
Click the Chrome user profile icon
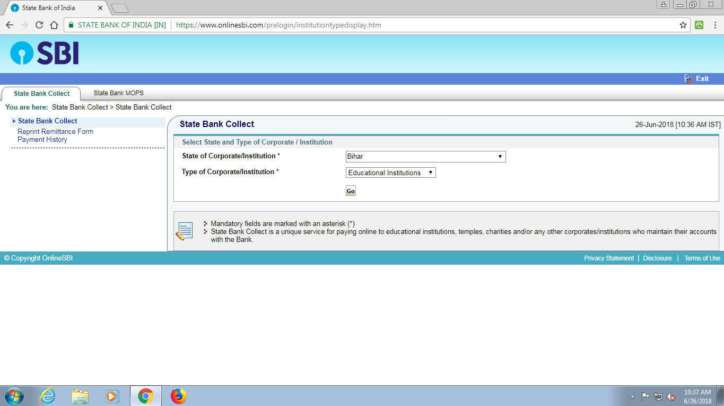click(664, 4)
